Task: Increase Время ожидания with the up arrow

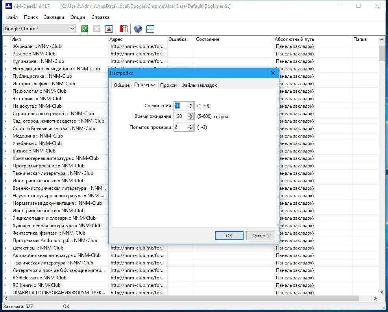Action: click(x=190, y=114)
